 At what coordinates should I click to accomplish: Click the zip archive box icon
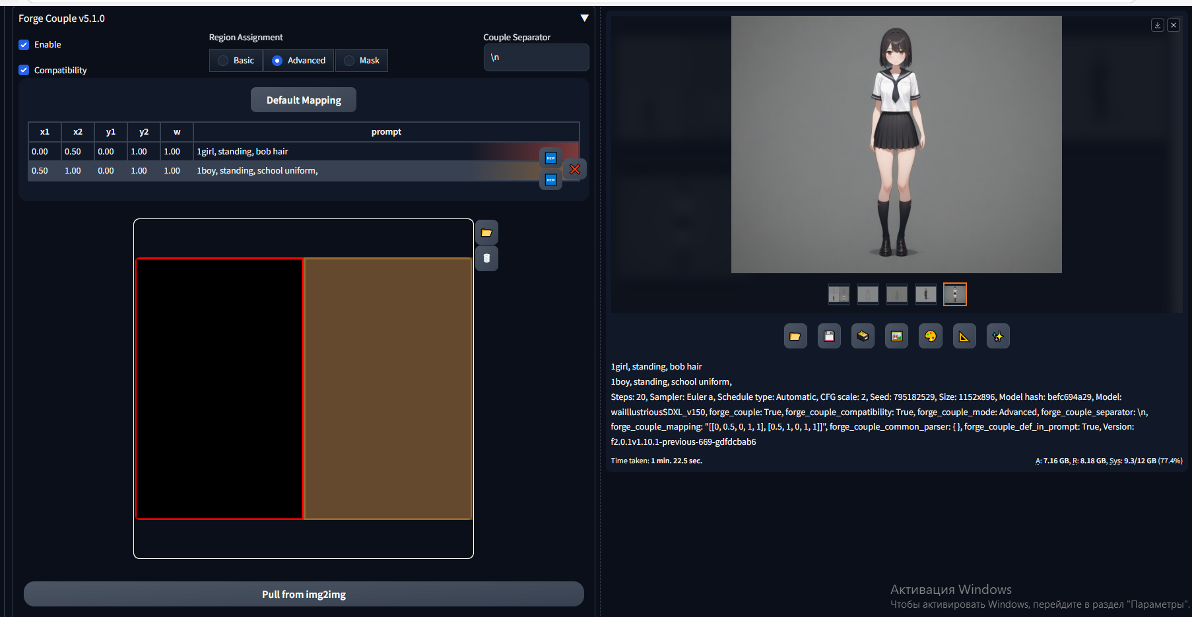click(x=863, y=337)
